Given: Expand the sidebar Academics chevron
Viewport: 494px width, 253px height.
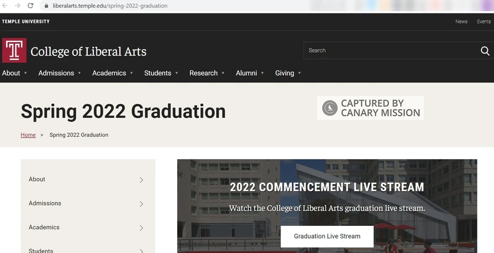Looking at the screenshot, I should [141, 228].
